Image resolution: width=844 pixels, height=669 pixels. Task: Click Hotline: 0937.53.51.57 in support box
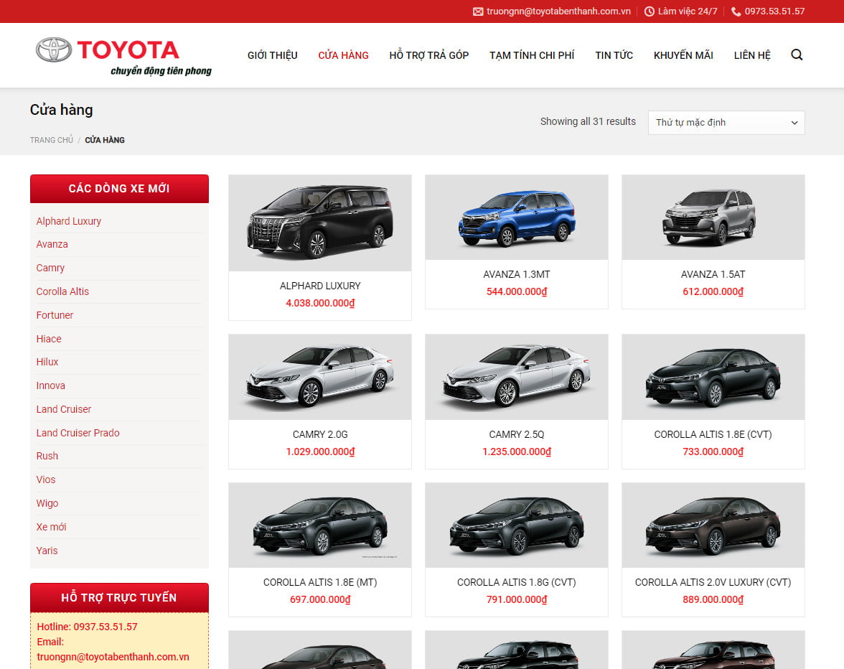(x=87, y=627)
